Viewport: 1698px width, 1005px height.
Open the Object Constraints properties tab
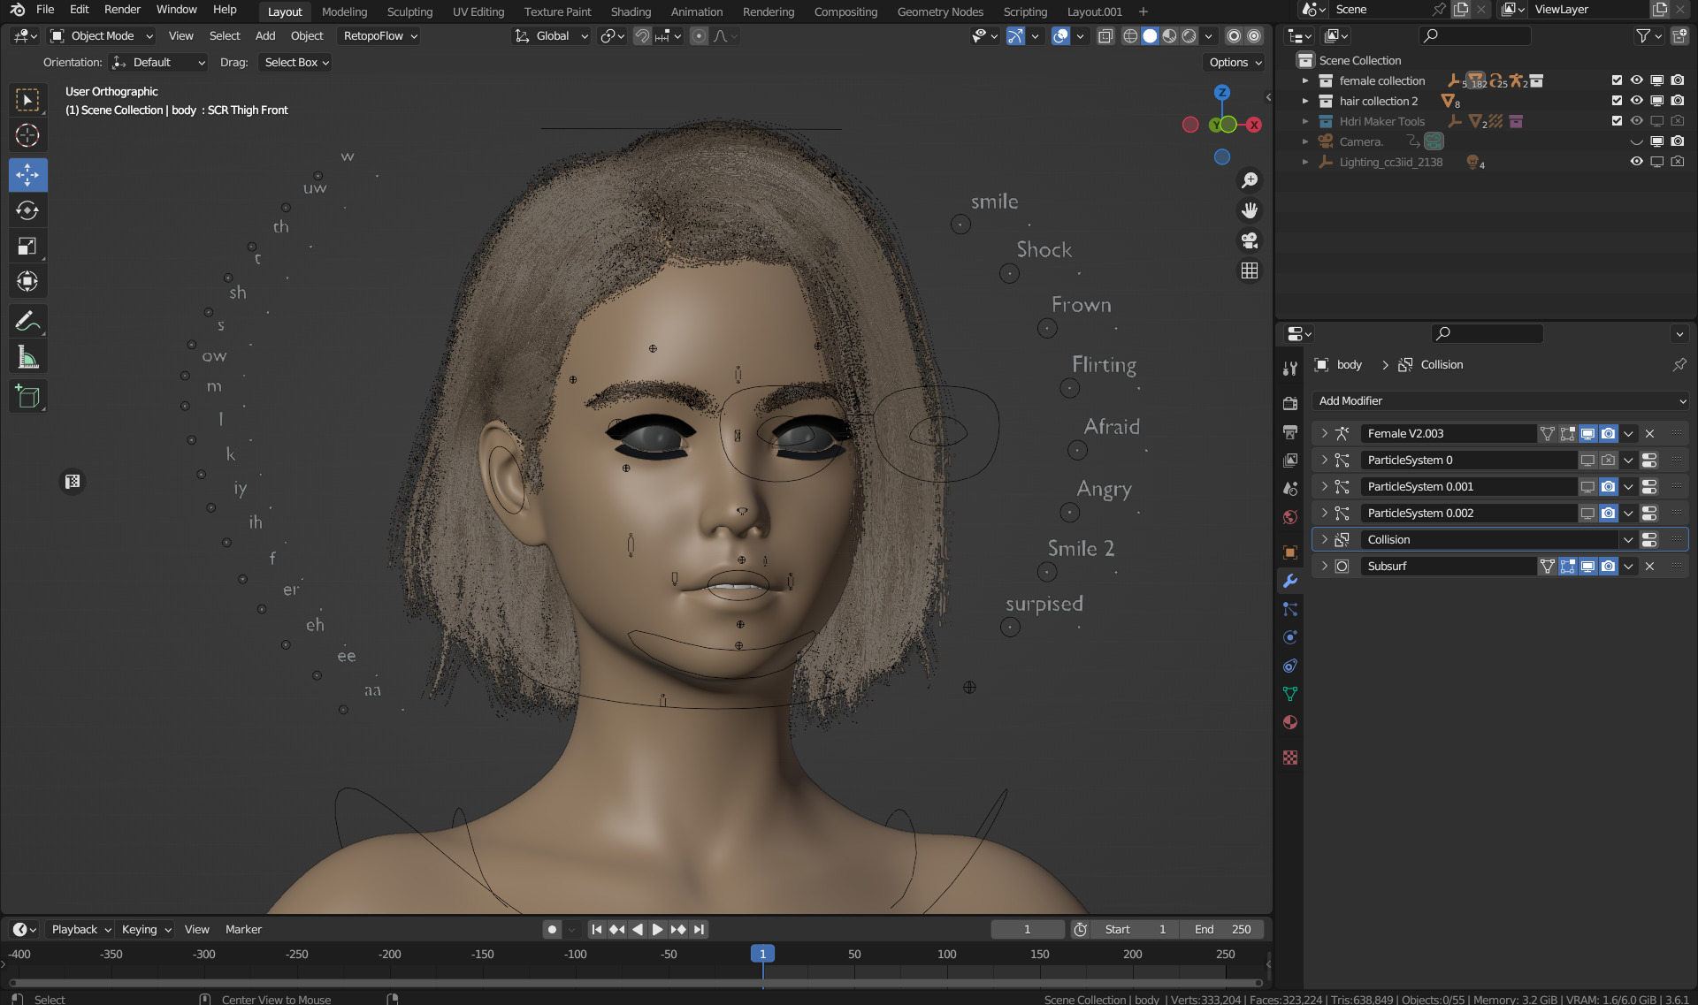pos(1290,666)
